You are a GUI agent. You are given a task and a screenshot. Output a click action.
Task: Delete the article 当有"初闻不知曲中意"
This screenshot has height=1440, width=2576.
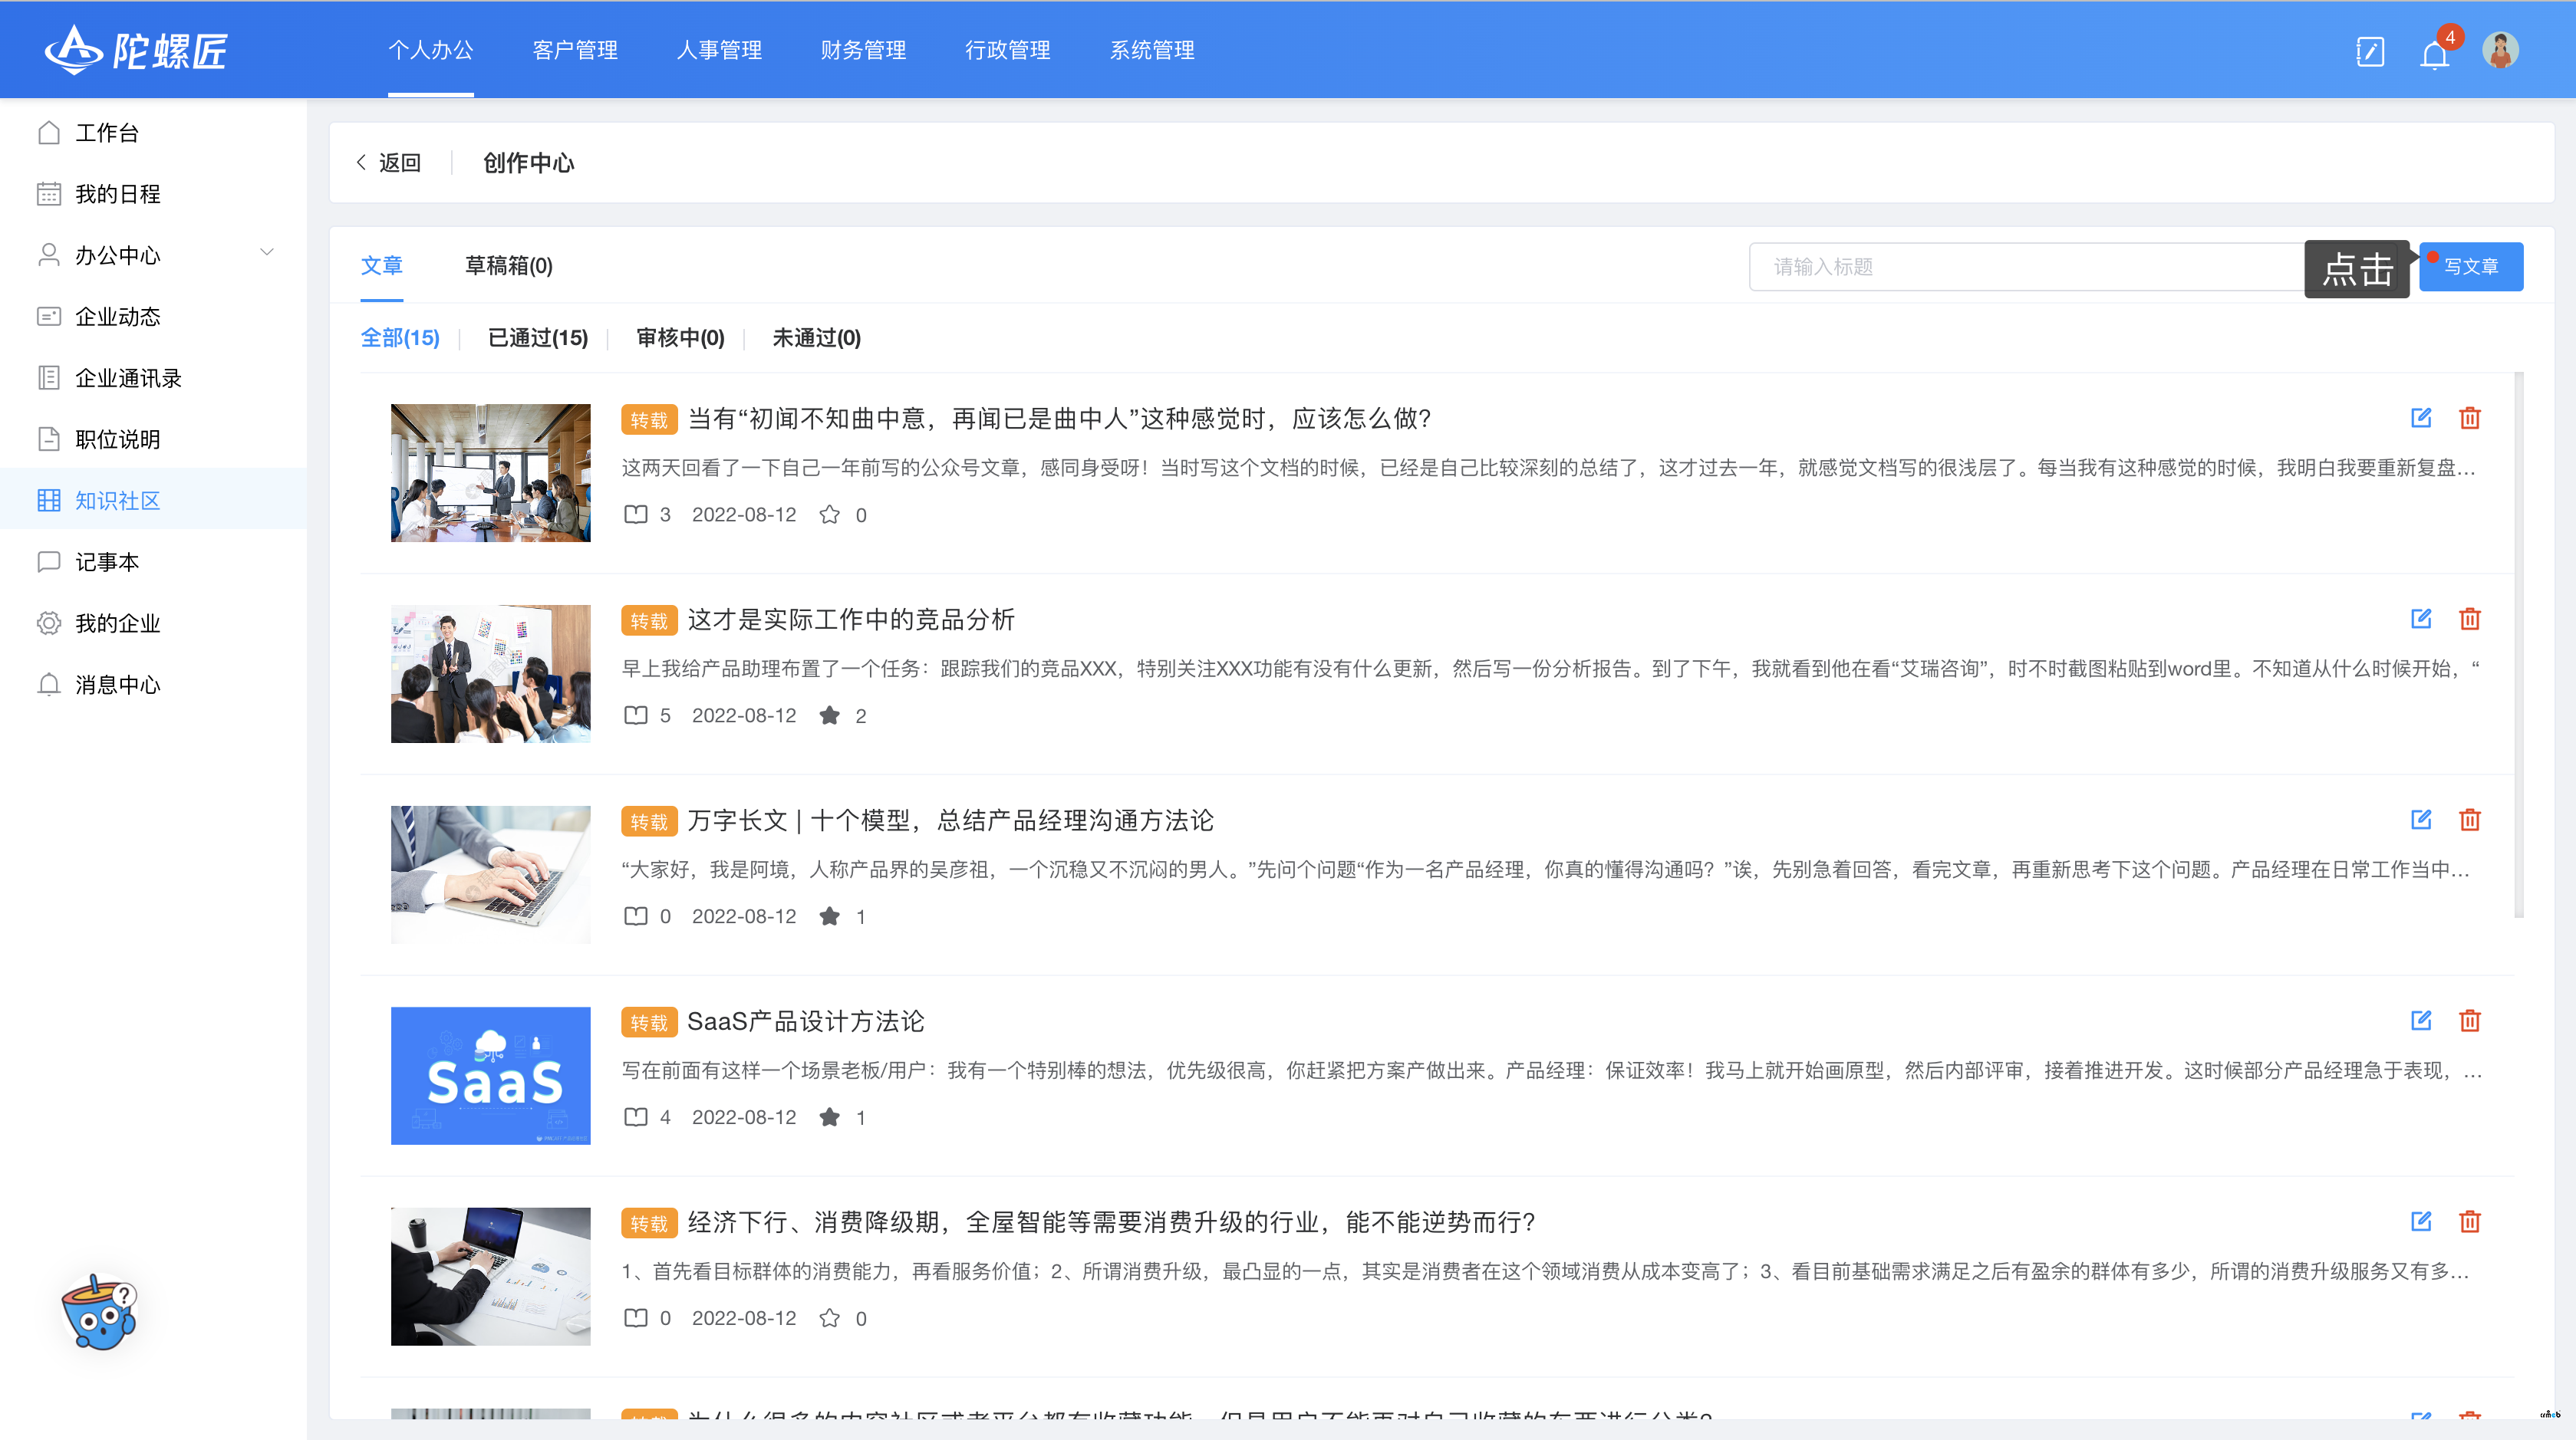pos(2470,418)
